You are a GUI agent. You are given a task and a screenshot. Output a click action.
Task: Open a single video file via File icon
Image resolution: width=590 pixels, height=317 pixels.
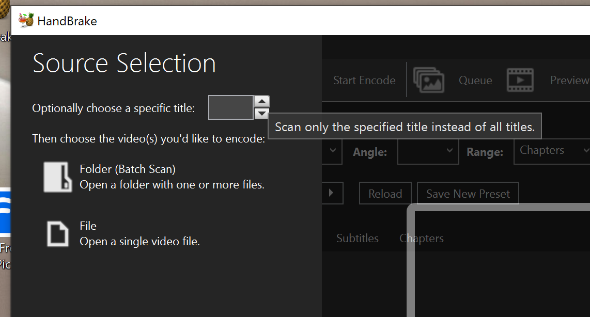pyautogui.click(x=58, y=233)
